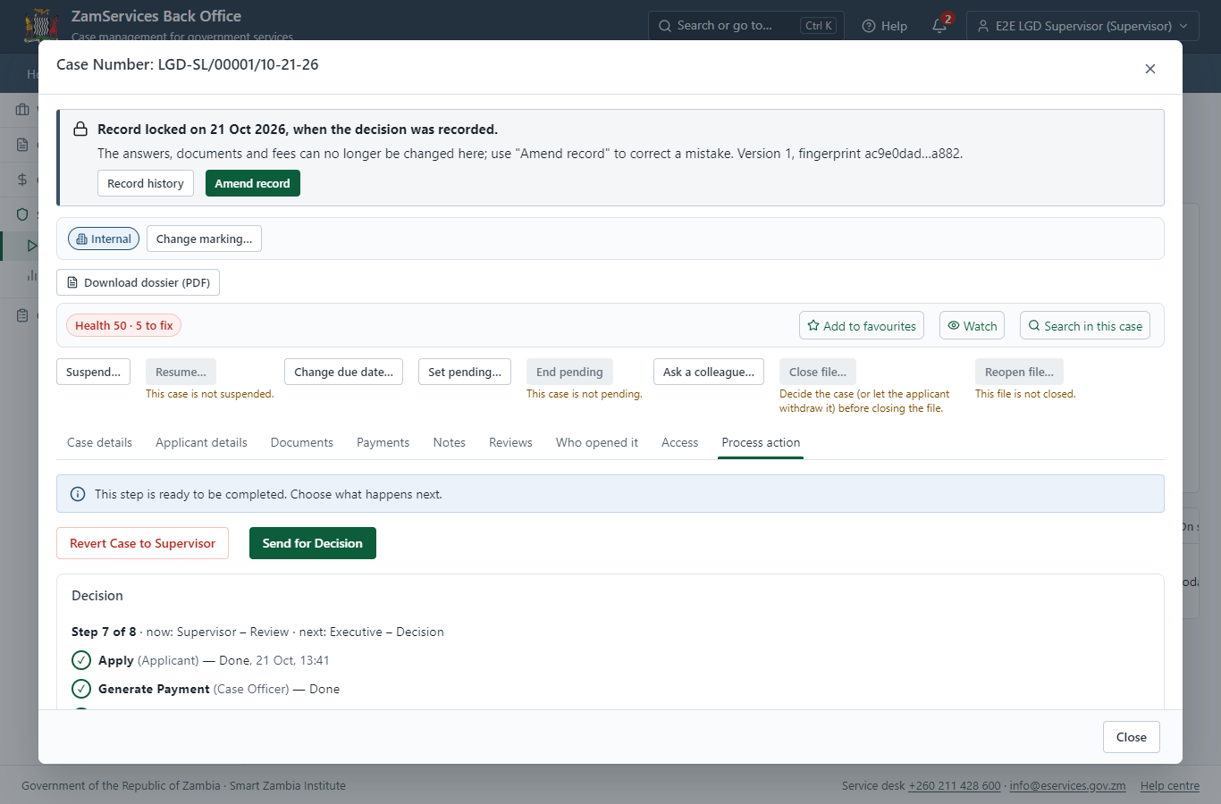1221x804 pixels.
Task: Click the Send for Decision button
Action: tap(313, 543)
